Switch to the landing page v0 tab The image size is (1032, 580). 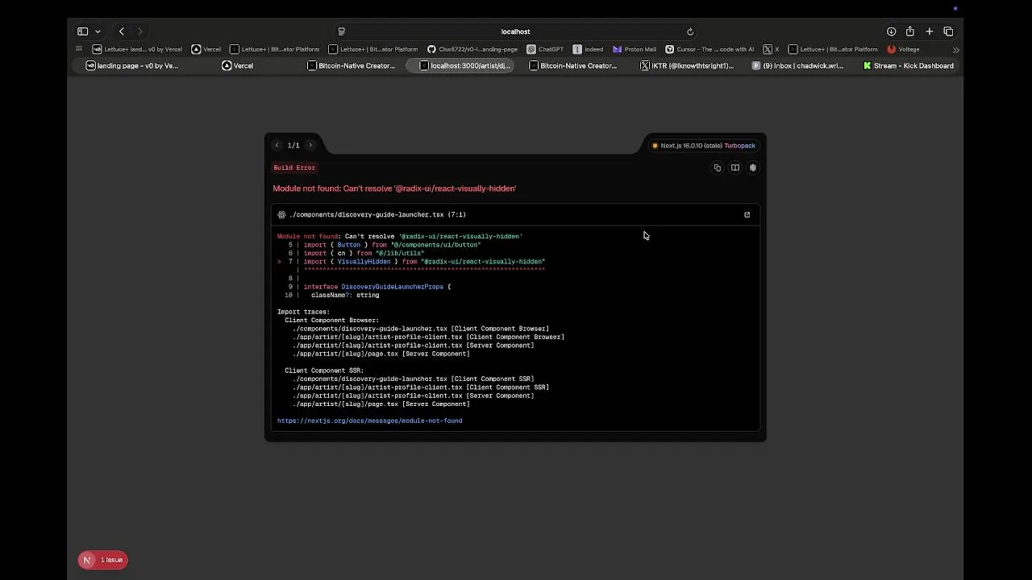point(133,66)
